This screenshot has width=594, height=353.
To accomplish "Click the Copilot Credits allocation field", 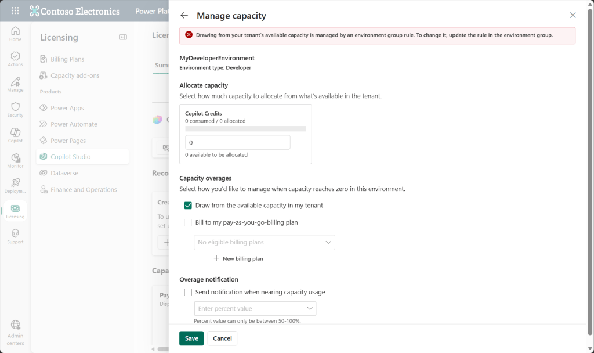I will click(237, 143).
